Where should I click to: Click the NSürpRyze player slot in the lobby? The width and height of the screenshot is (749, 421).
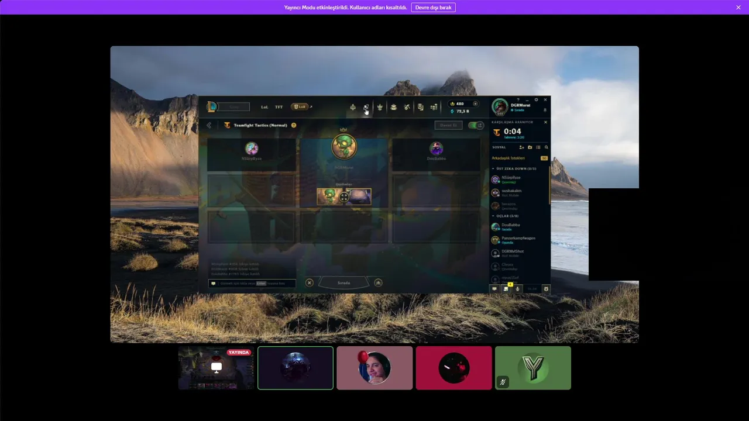(252, 154)
